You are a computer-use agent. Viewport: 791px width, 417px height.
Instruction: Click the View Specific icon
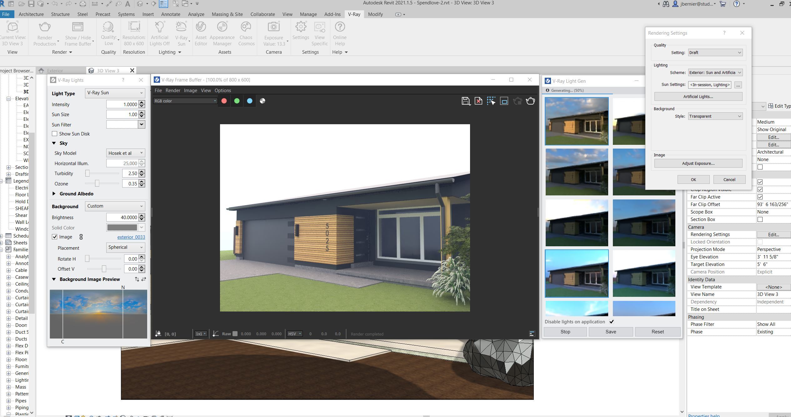pos(319,27)
